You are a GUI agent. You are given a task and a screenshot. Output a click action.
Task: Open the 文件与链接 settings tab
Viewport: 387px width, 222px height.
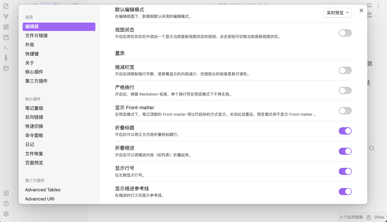click(x=59, y=36)
